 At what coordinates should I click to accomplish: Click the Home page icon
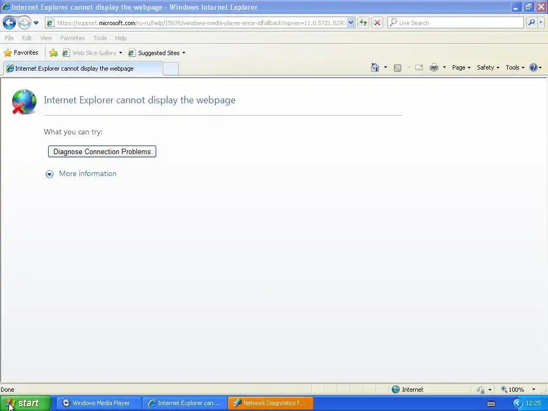click(x=375, y=67)
